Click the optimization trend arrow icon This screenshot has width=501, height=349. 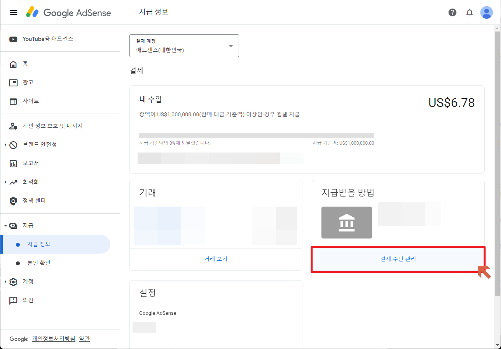tap(13, 182)
